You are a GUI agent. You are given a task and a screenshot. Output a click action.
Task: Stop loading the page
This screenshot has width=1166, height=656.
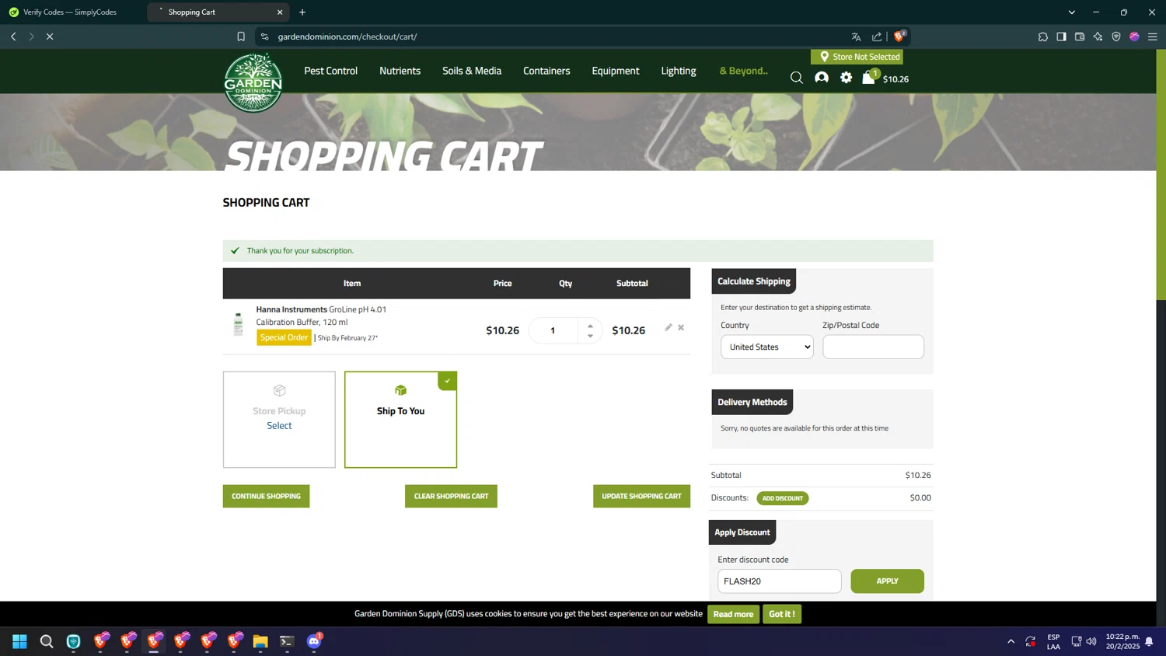tap(50, 37)
